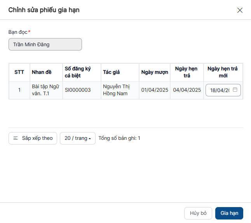
Task: Open the Sắp xếp theo sorting options
Action: coord(33,138)
